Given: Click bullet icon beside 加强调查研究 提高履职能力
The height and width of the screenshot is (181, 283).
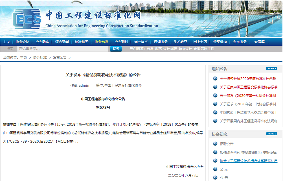Looking at the screenshot, I should click(215, 152).
